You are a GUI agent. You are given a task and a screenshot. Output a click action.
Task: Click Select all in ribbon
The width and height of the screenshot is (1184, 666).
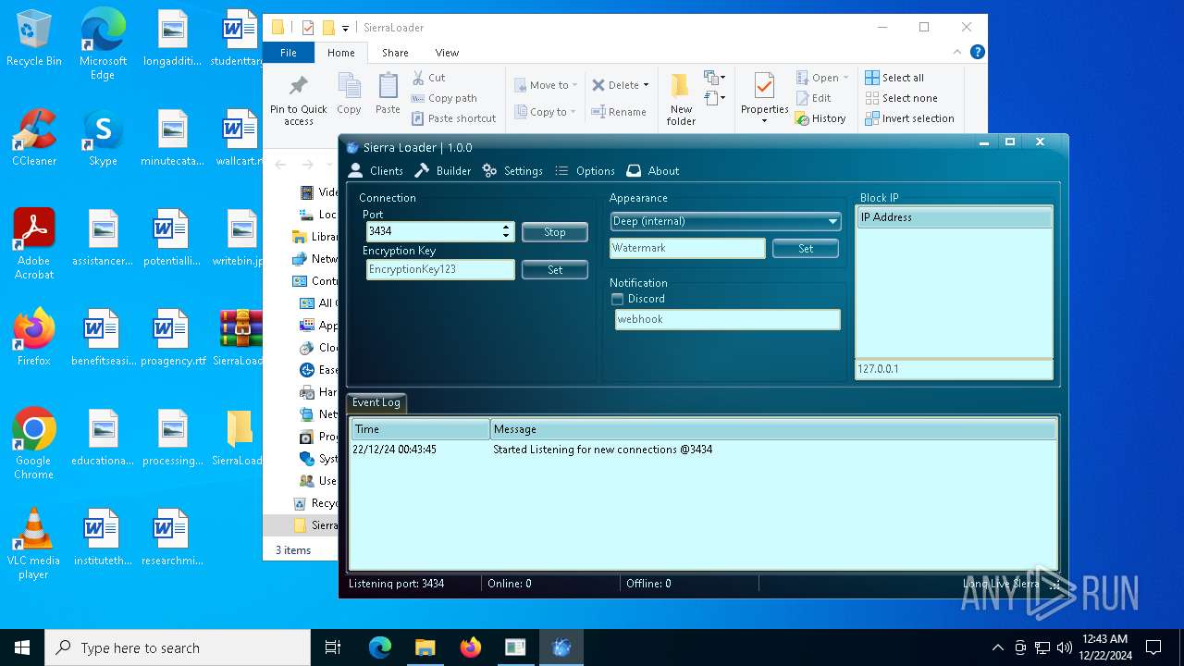[894, 78]
